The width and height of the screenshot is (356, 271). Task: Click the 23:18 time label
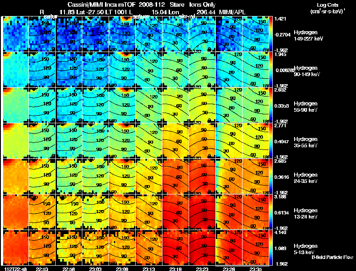pos(175,269)
